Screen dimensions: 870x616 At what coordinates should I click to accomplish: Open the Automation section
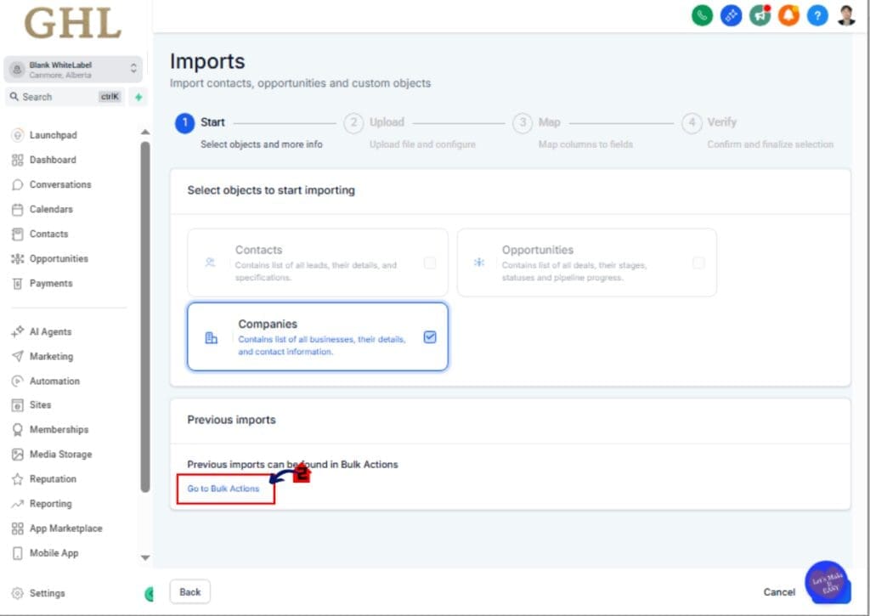pos(56,381)
